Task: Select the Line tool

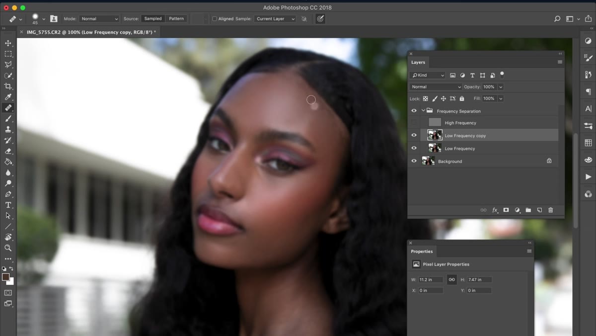Action: [8, 227]
